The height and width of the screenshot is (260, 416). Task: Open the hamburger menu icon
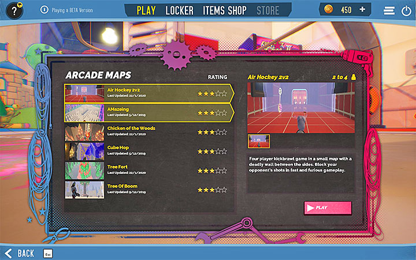(388, 11)
